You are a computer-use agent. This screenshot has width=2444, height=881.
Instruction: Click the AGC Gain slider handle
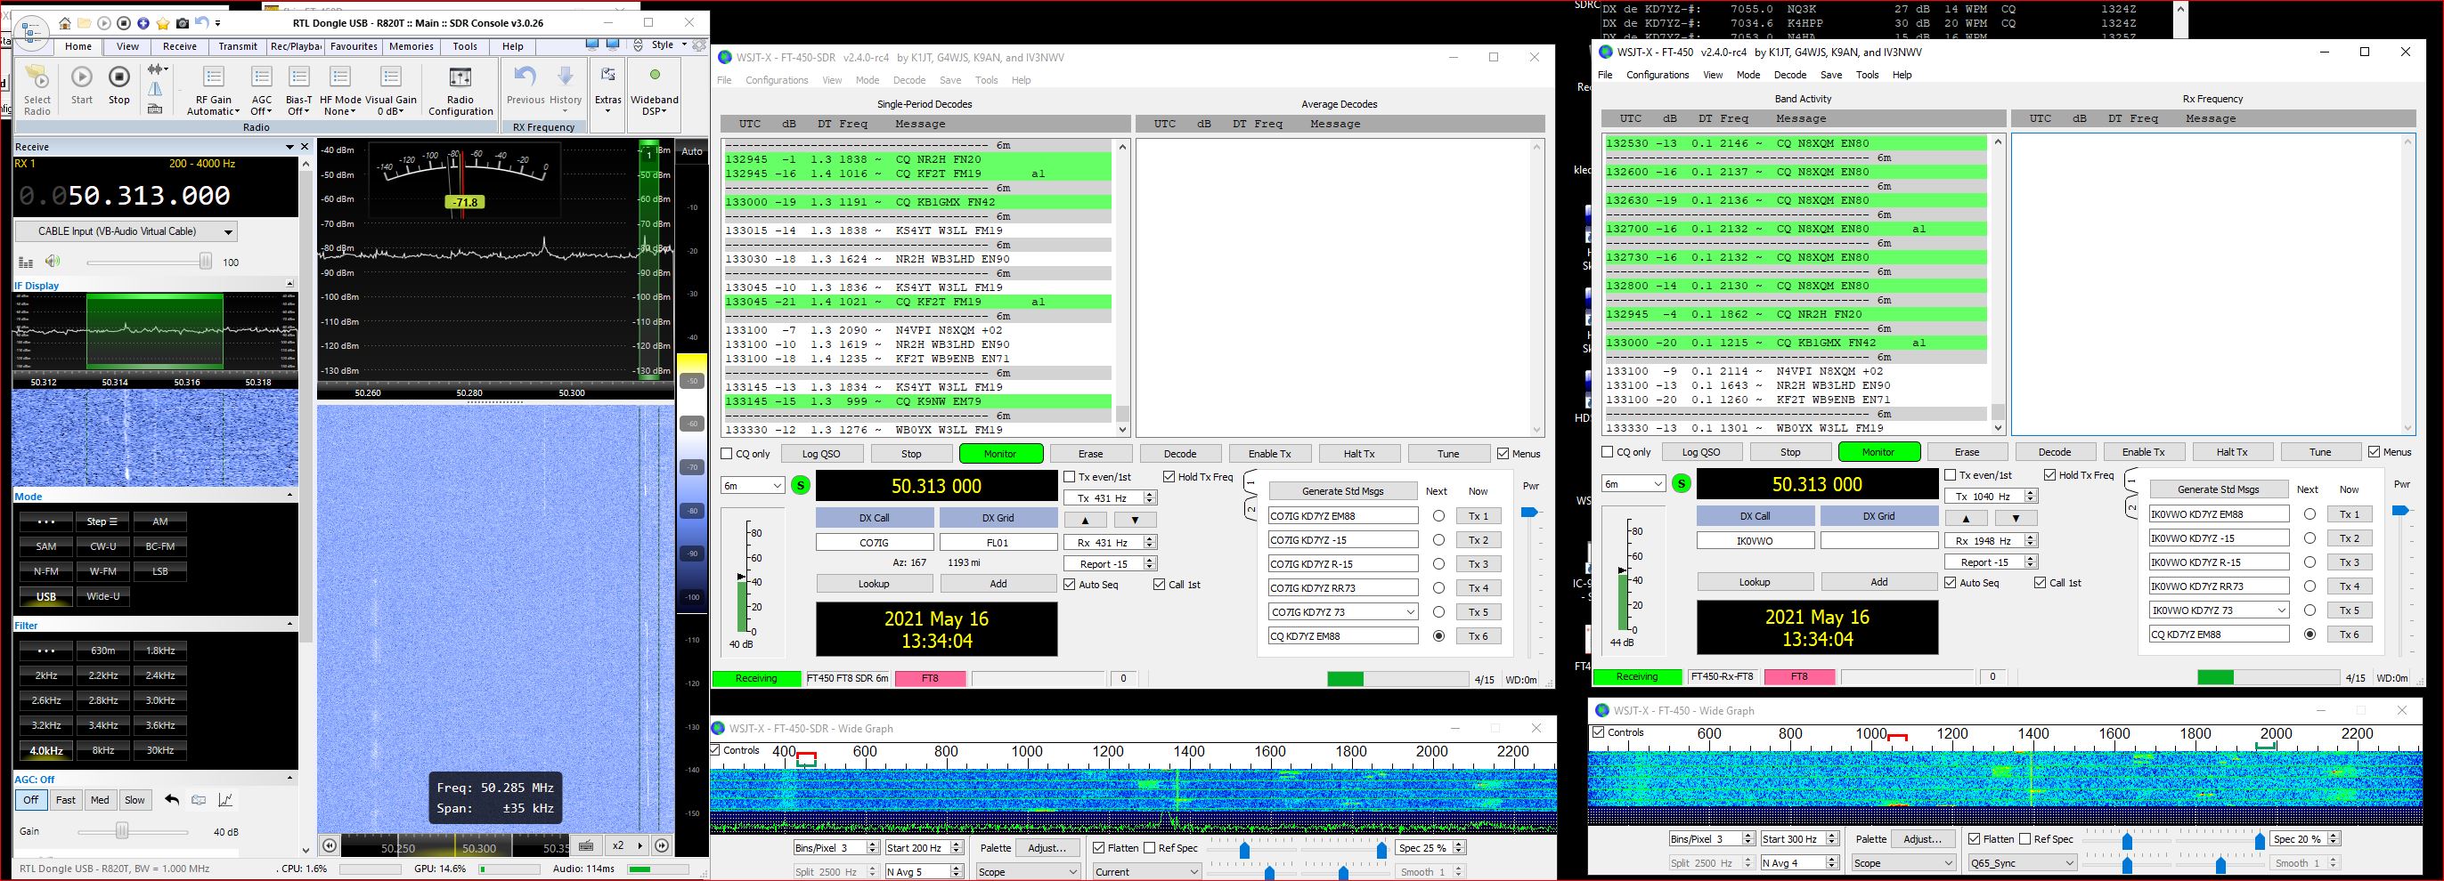coord(122,832)
